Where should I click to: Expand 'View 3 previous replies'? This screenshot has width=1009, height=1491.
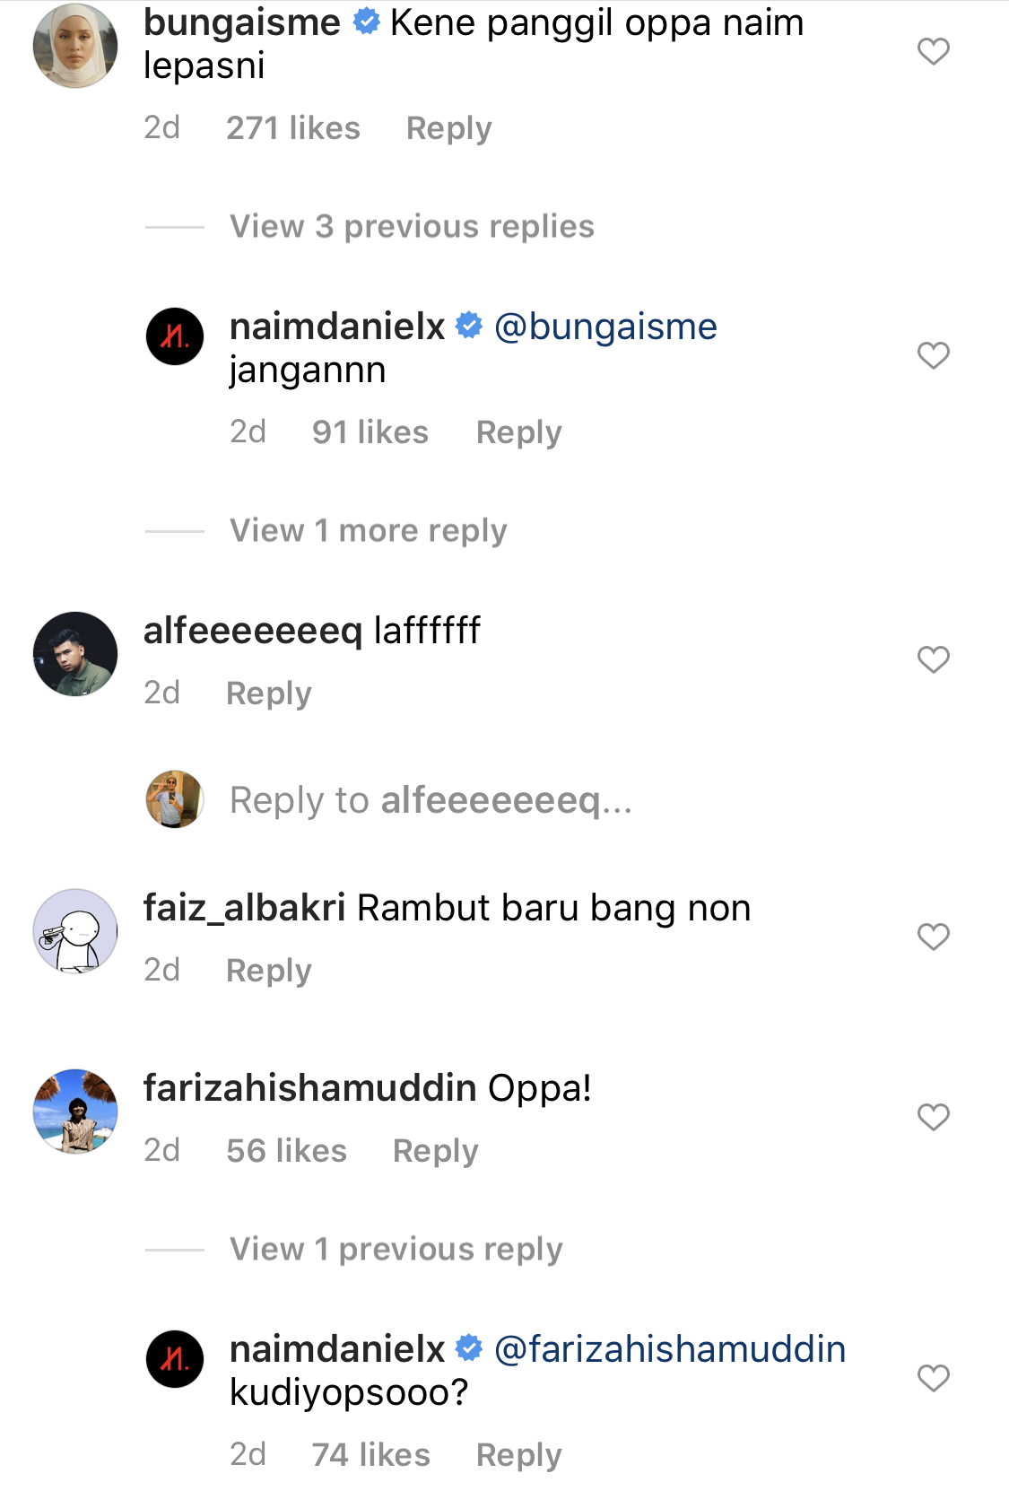point(412,227)
